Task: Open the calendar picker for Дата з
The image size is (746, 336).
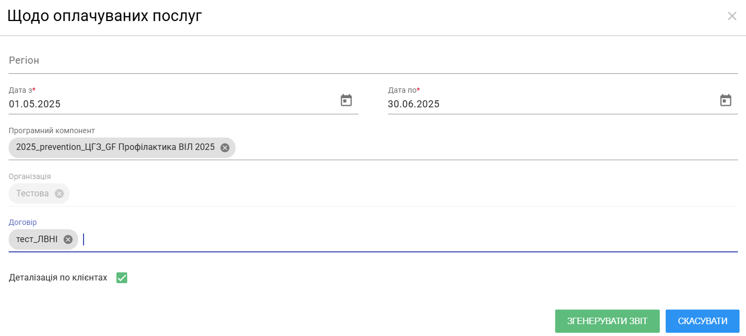Action: [346, 100]
